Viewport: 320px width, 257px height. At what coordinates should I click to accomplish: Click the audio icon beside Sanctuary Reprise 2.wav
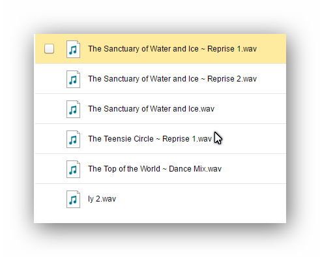(x=73, y=79)
